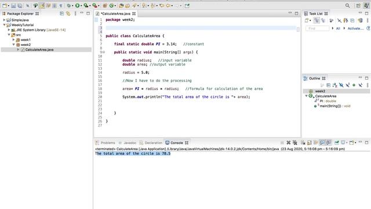
Task: Open the Open Console dropdown arrow
Action: click(355, 143)
